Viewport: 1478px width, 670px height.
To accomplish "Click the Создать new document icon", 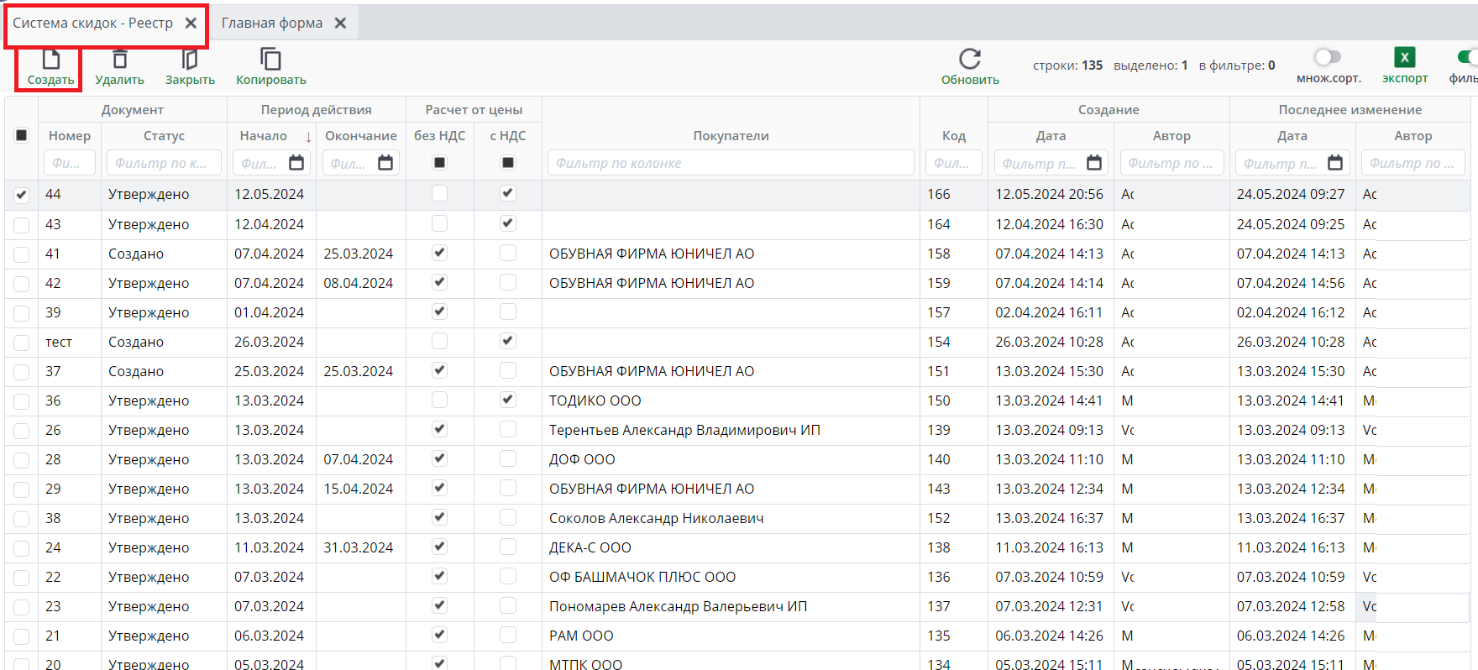I will (x=51, y=60).
